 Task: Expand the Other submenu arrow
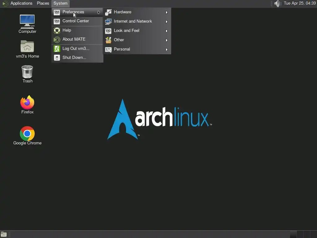point(167,40)
